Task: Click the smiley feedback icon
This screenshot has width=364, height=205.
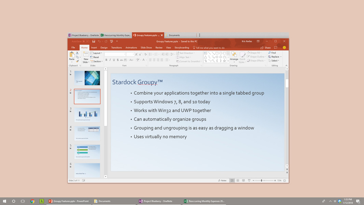Action: [284, 47]
